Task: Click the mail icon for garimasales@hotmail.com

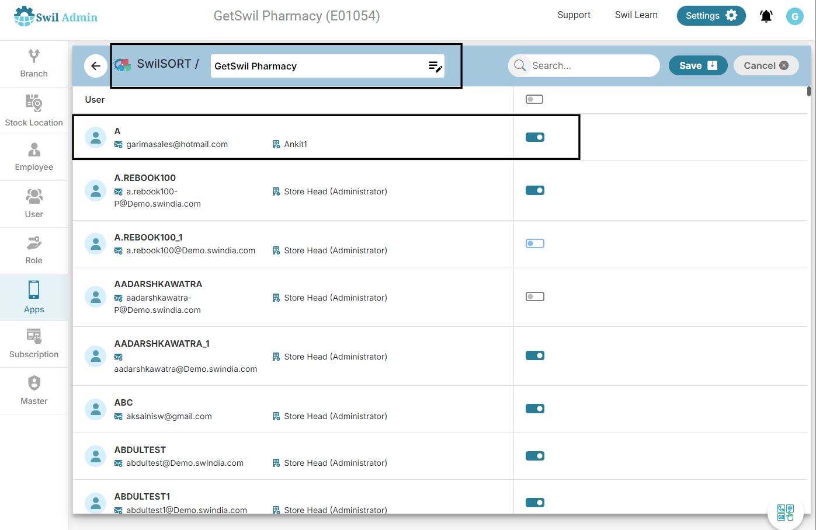Action: [119, 145]
